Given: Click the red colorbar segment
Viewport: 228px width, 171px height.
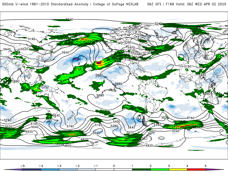Looking at the screenshot, I should (x=196, y=170).
